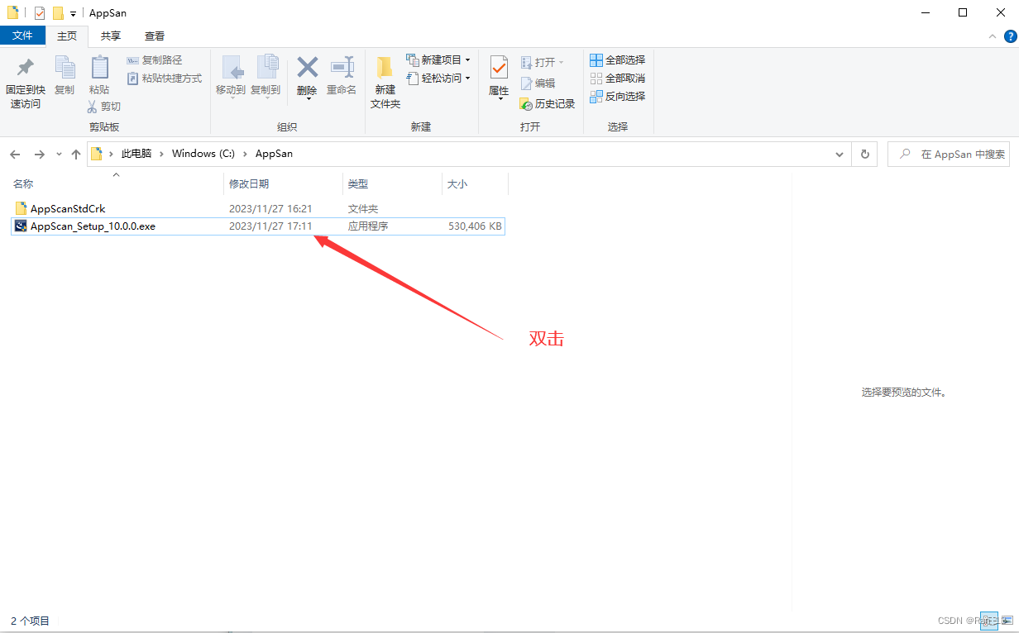1019x633 pixels.
Task: Open recent locations dropdown arrow
Action: (59, 155)
